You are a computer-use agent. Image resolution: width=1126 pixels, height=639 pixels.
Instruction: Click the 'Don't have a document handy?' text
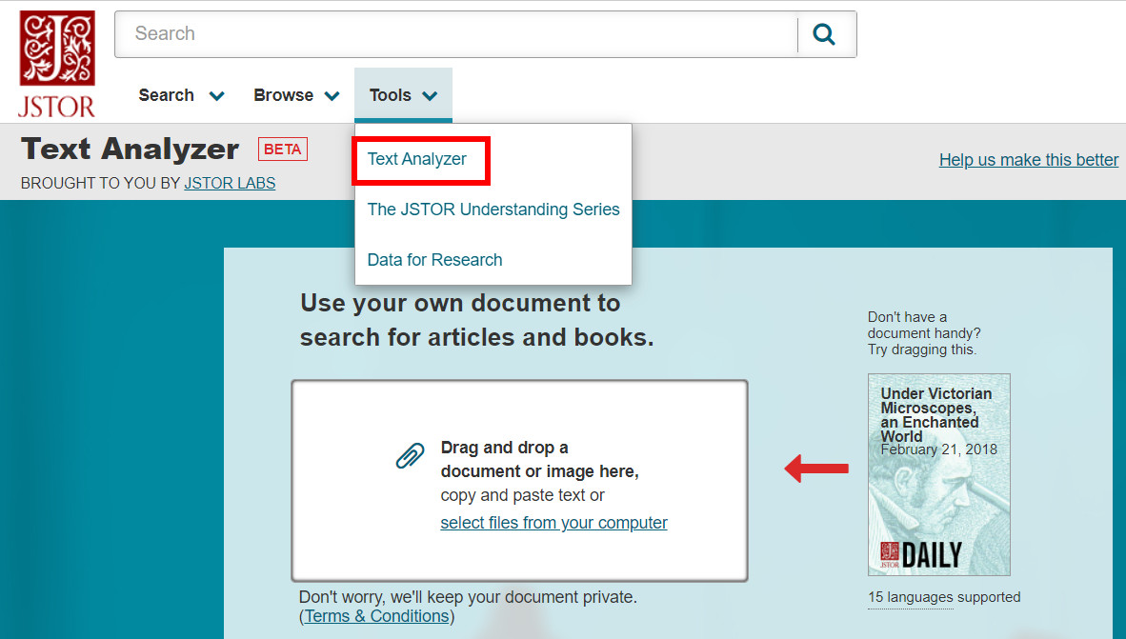pos(923,333)
